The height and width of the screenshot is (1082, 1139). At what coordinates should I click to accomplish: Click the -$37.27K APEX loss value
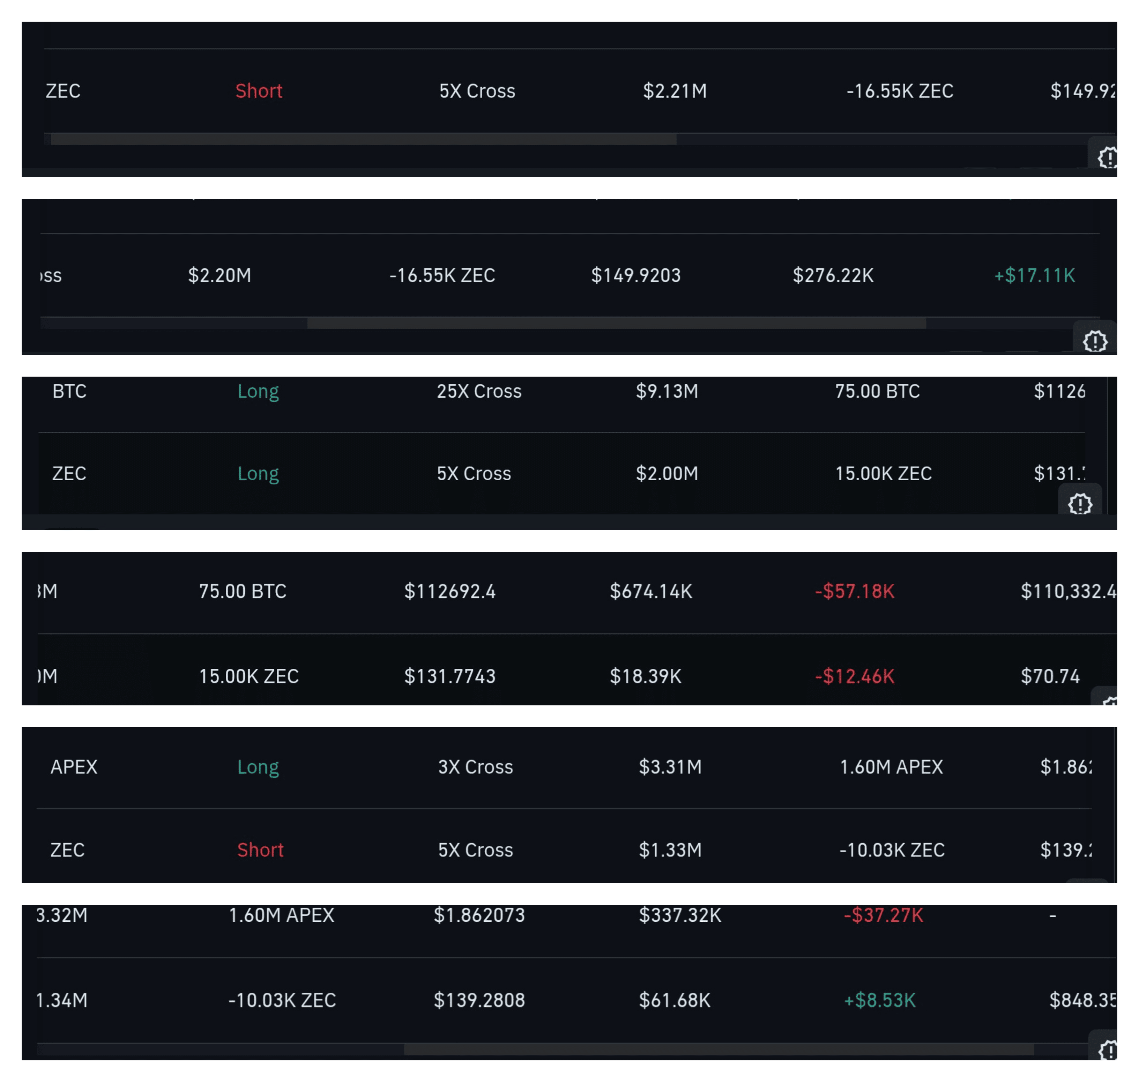[x=883, y=915]
